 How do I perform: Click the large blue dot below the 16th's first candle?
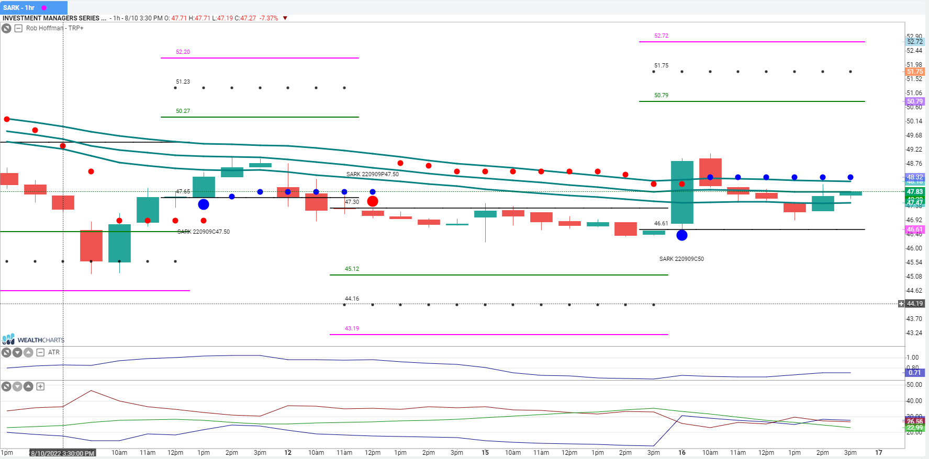[x=682, y=235]
